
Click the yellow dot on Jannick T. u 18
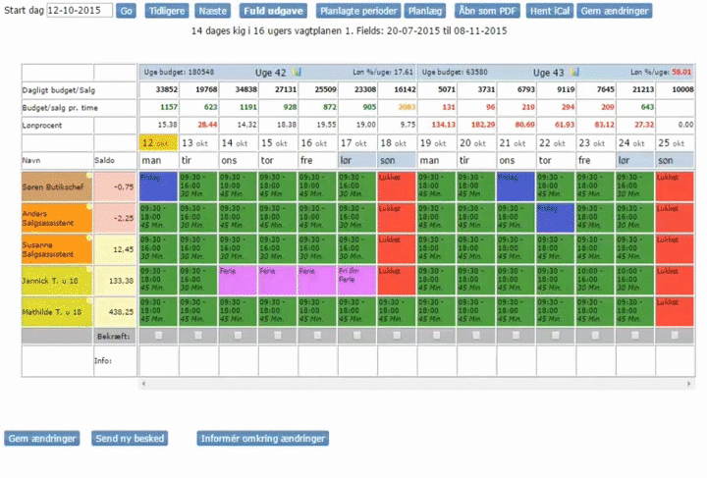pos(88,270)
